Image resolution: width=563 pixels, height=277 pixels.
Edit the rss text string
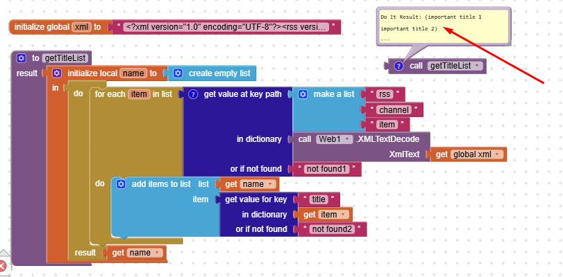(x=385, y=94)
